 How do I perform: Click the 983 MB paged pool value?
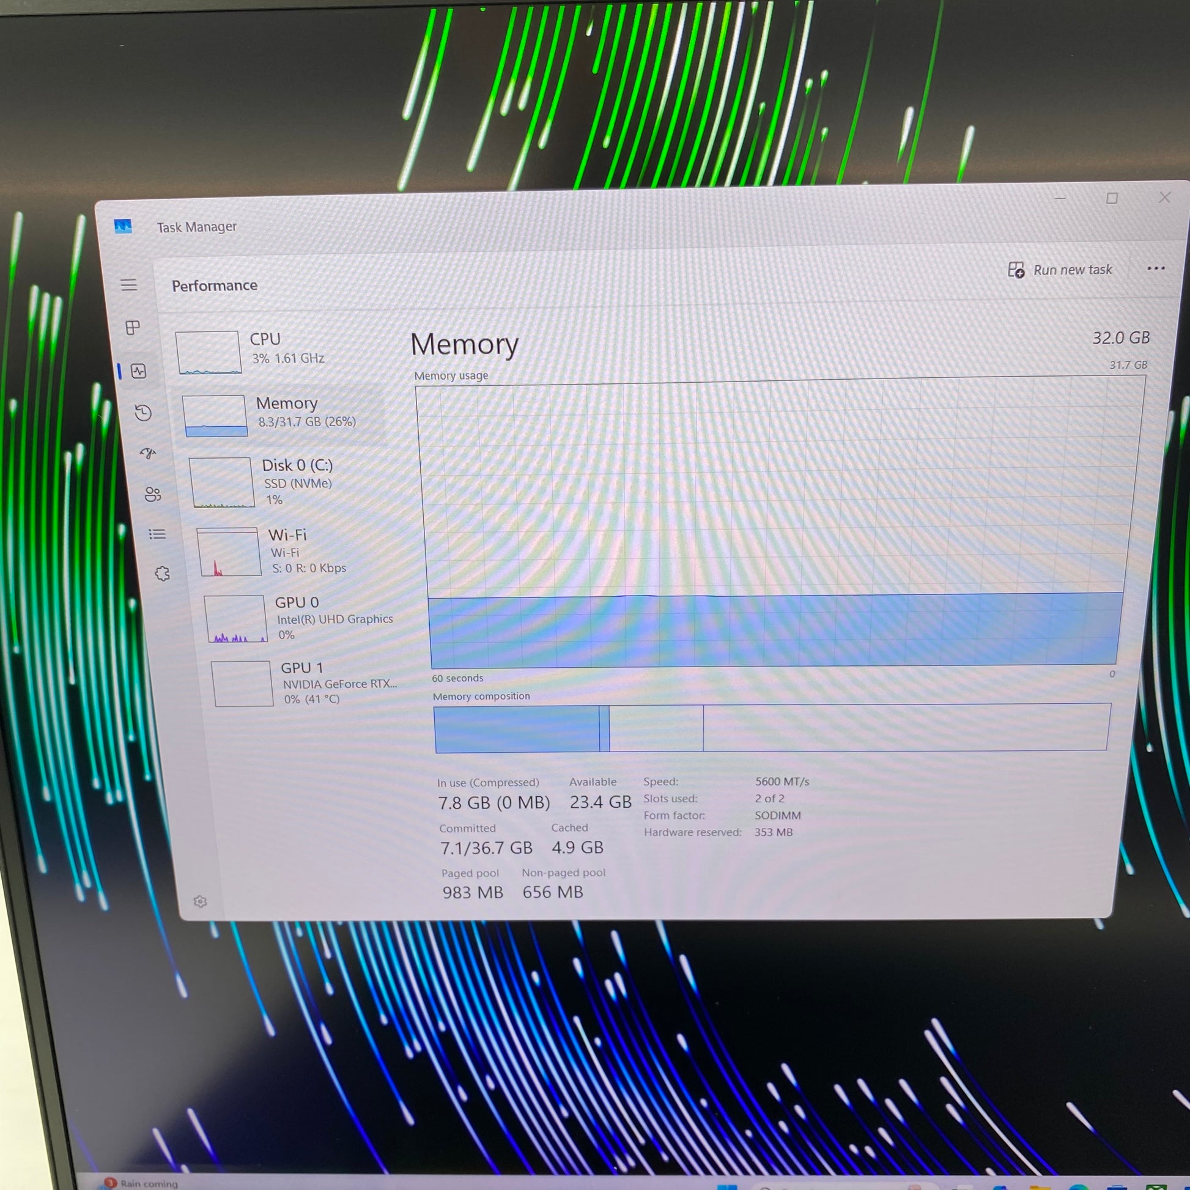coord(473,893)
